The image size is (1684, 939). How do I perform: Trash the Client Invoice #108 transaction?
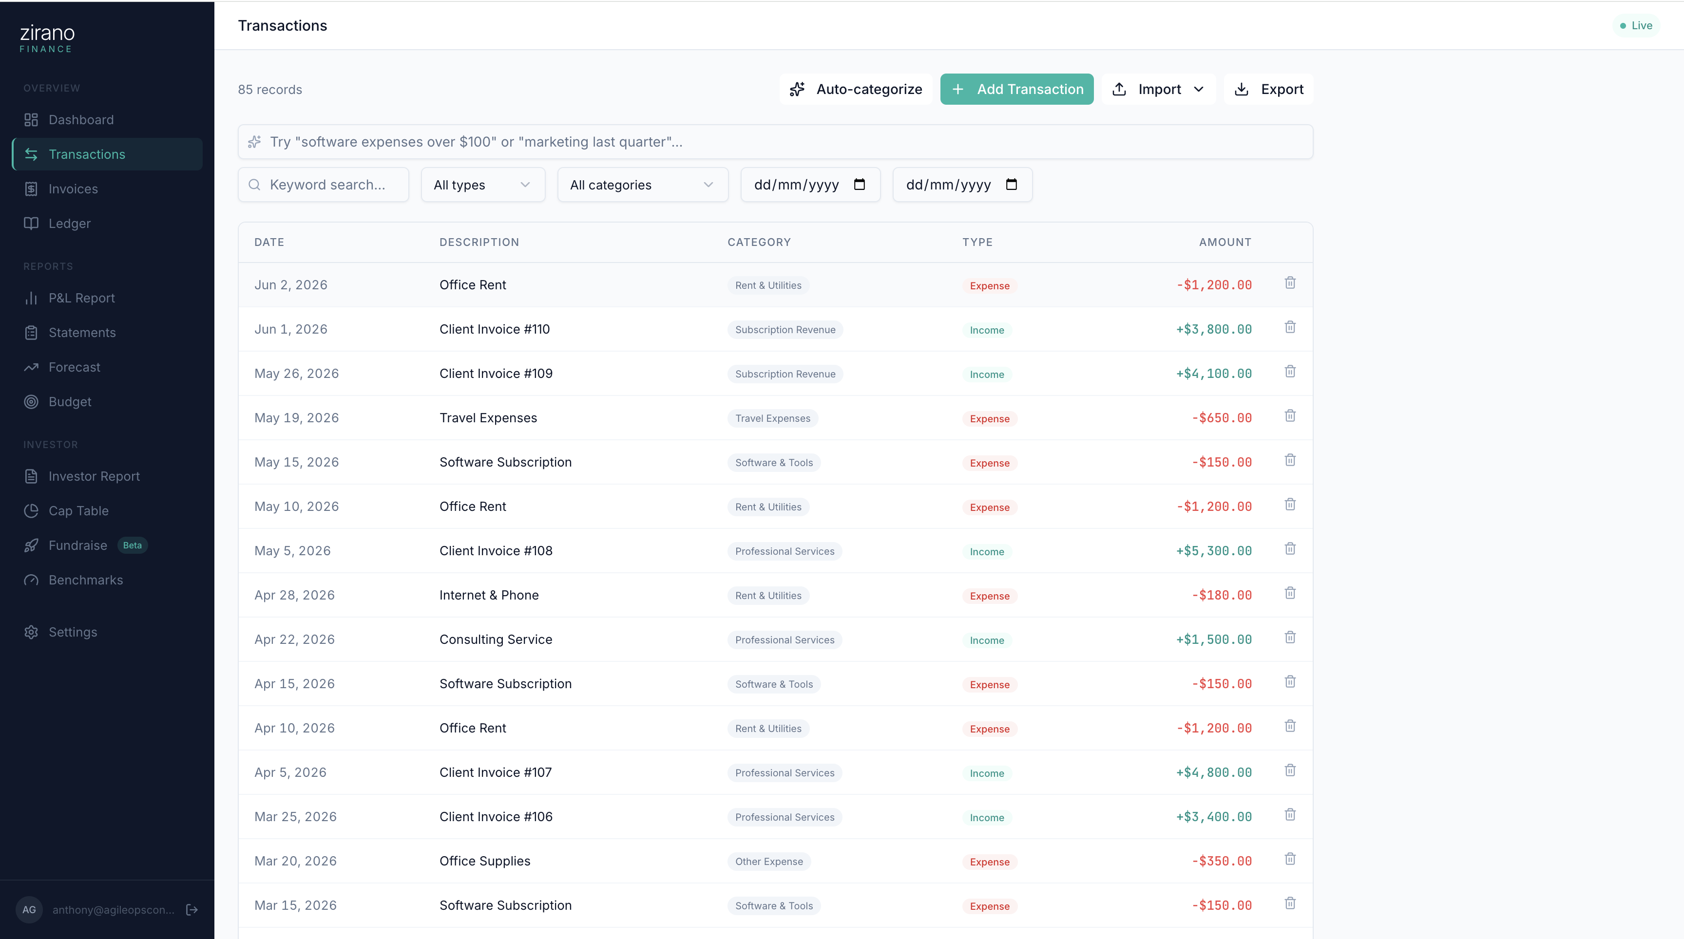(x=1290, y=549)
